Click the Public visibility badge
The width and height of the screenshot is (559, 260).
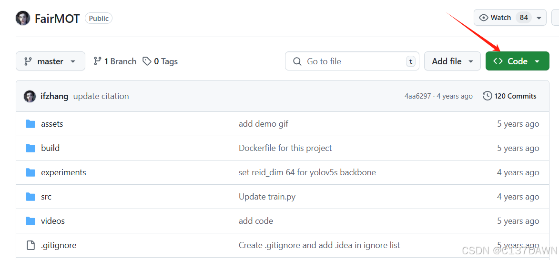[99, 18]
